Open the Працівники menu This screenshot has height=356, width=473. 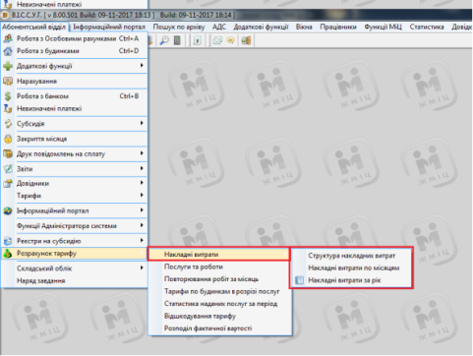338,27
